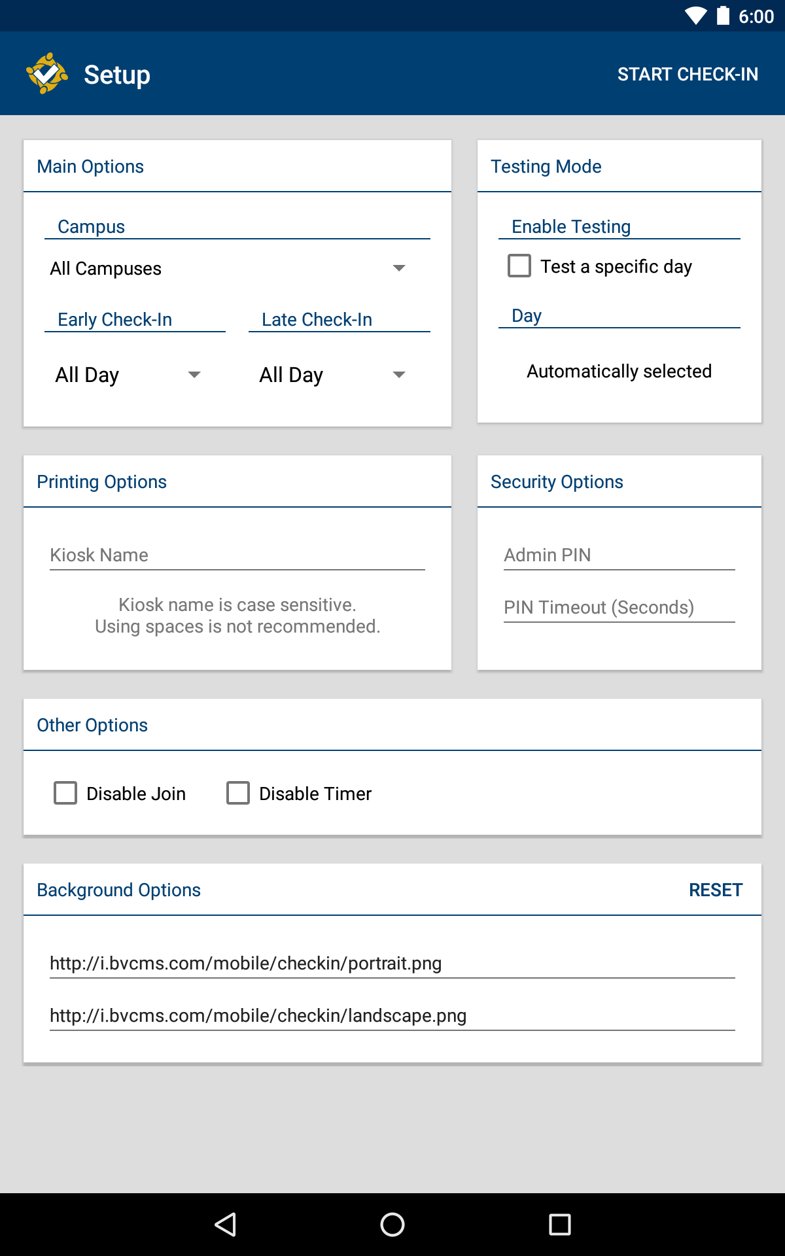The height and width of the screenshot is (1256, 785).
Task: Enable Test a specific day
Action: 519,266
